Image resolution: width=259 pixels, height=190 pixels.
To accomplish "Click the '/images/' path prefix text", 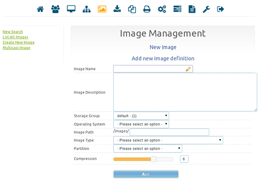I will coord(121,131).
